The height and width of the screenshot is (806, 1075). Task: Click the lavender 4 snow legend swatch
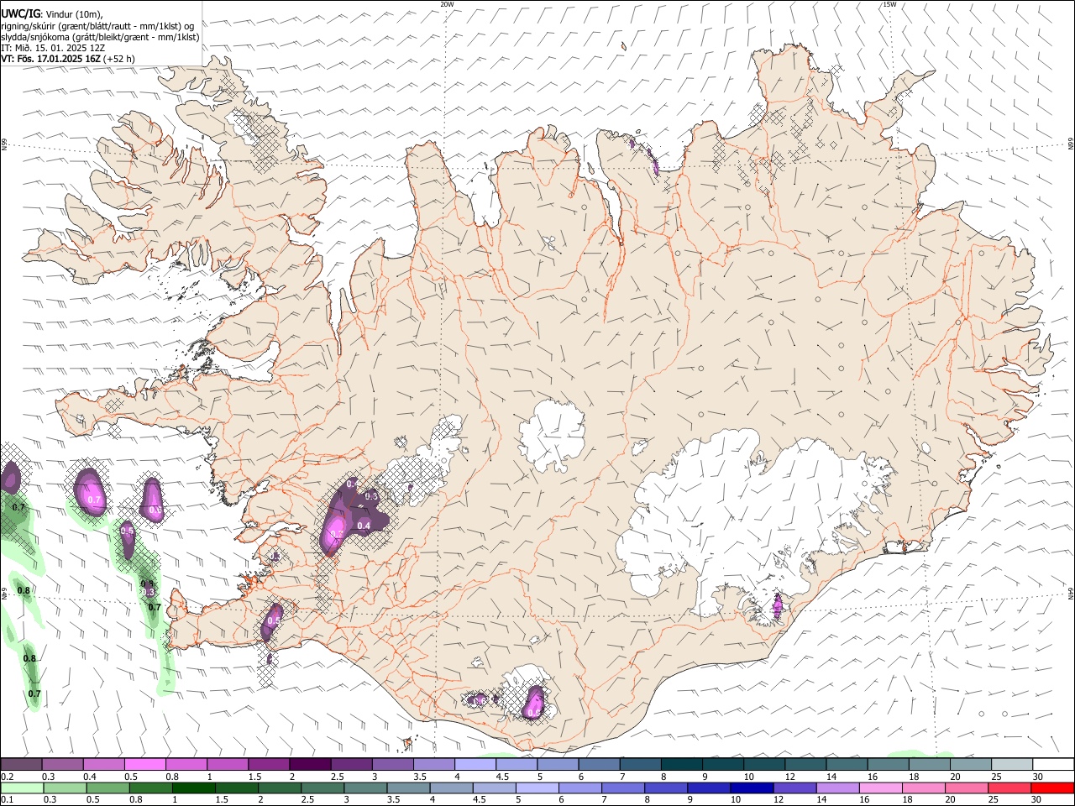click(x=475, y=765)
